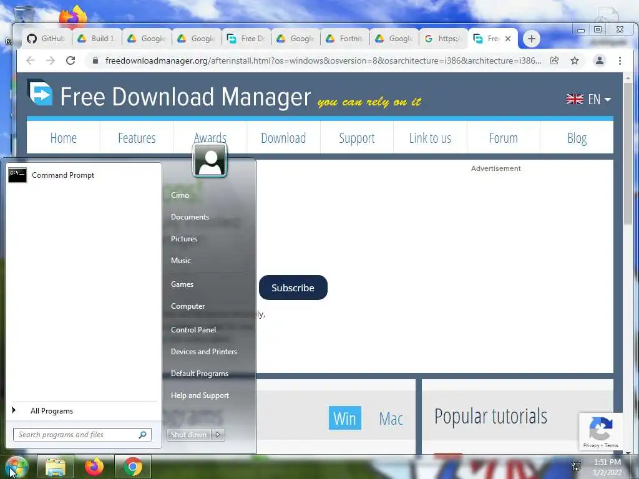Open Music from Start menu
The image size is (639, 479).
coord(180,261)
